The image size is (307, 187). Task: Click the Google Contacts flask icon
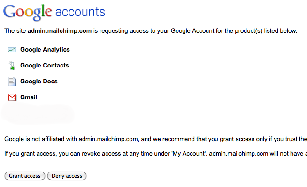(12, 66)
